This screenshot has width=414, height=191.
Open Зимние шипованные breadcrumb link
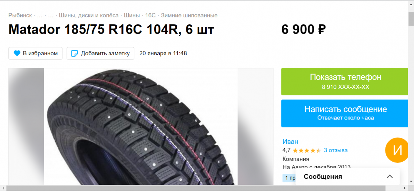[189, 16]
